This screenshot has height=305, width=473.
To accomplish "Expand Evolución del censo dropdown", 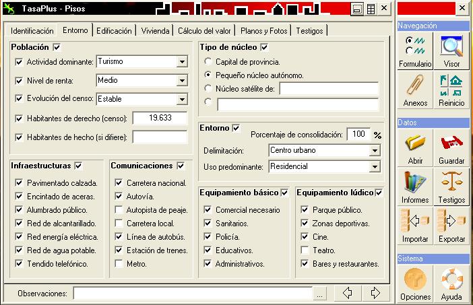I will 182,99.
